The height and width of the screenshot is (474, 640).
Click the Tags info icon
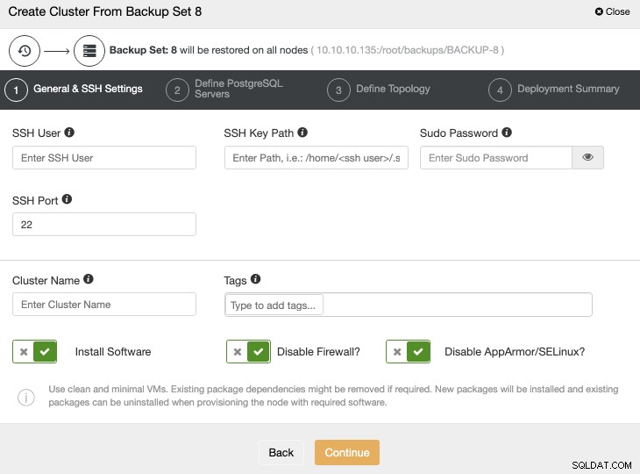tap(255, 279)
